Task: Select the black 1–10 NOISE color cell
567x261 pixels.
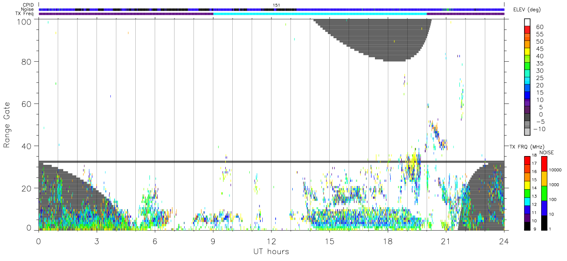Action: 544,223
